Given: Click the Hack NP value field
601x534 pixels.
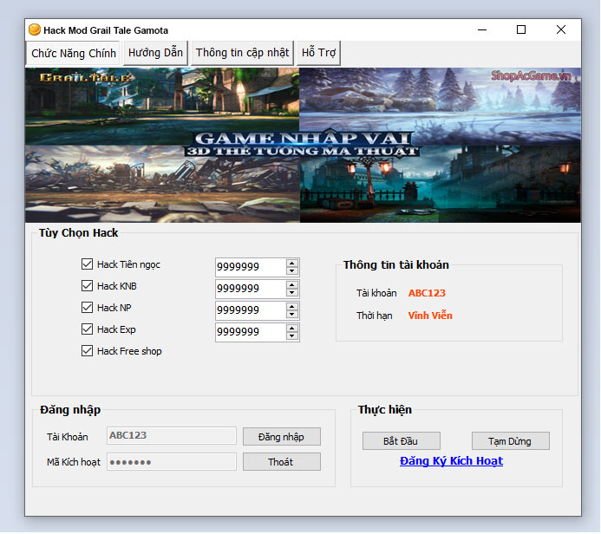Looking at the screenshot, I should [251, 310].
